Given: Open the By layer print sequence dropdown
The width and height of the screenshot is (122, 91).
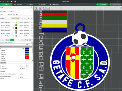Looking at the screenshot, I should pos(23,69).
